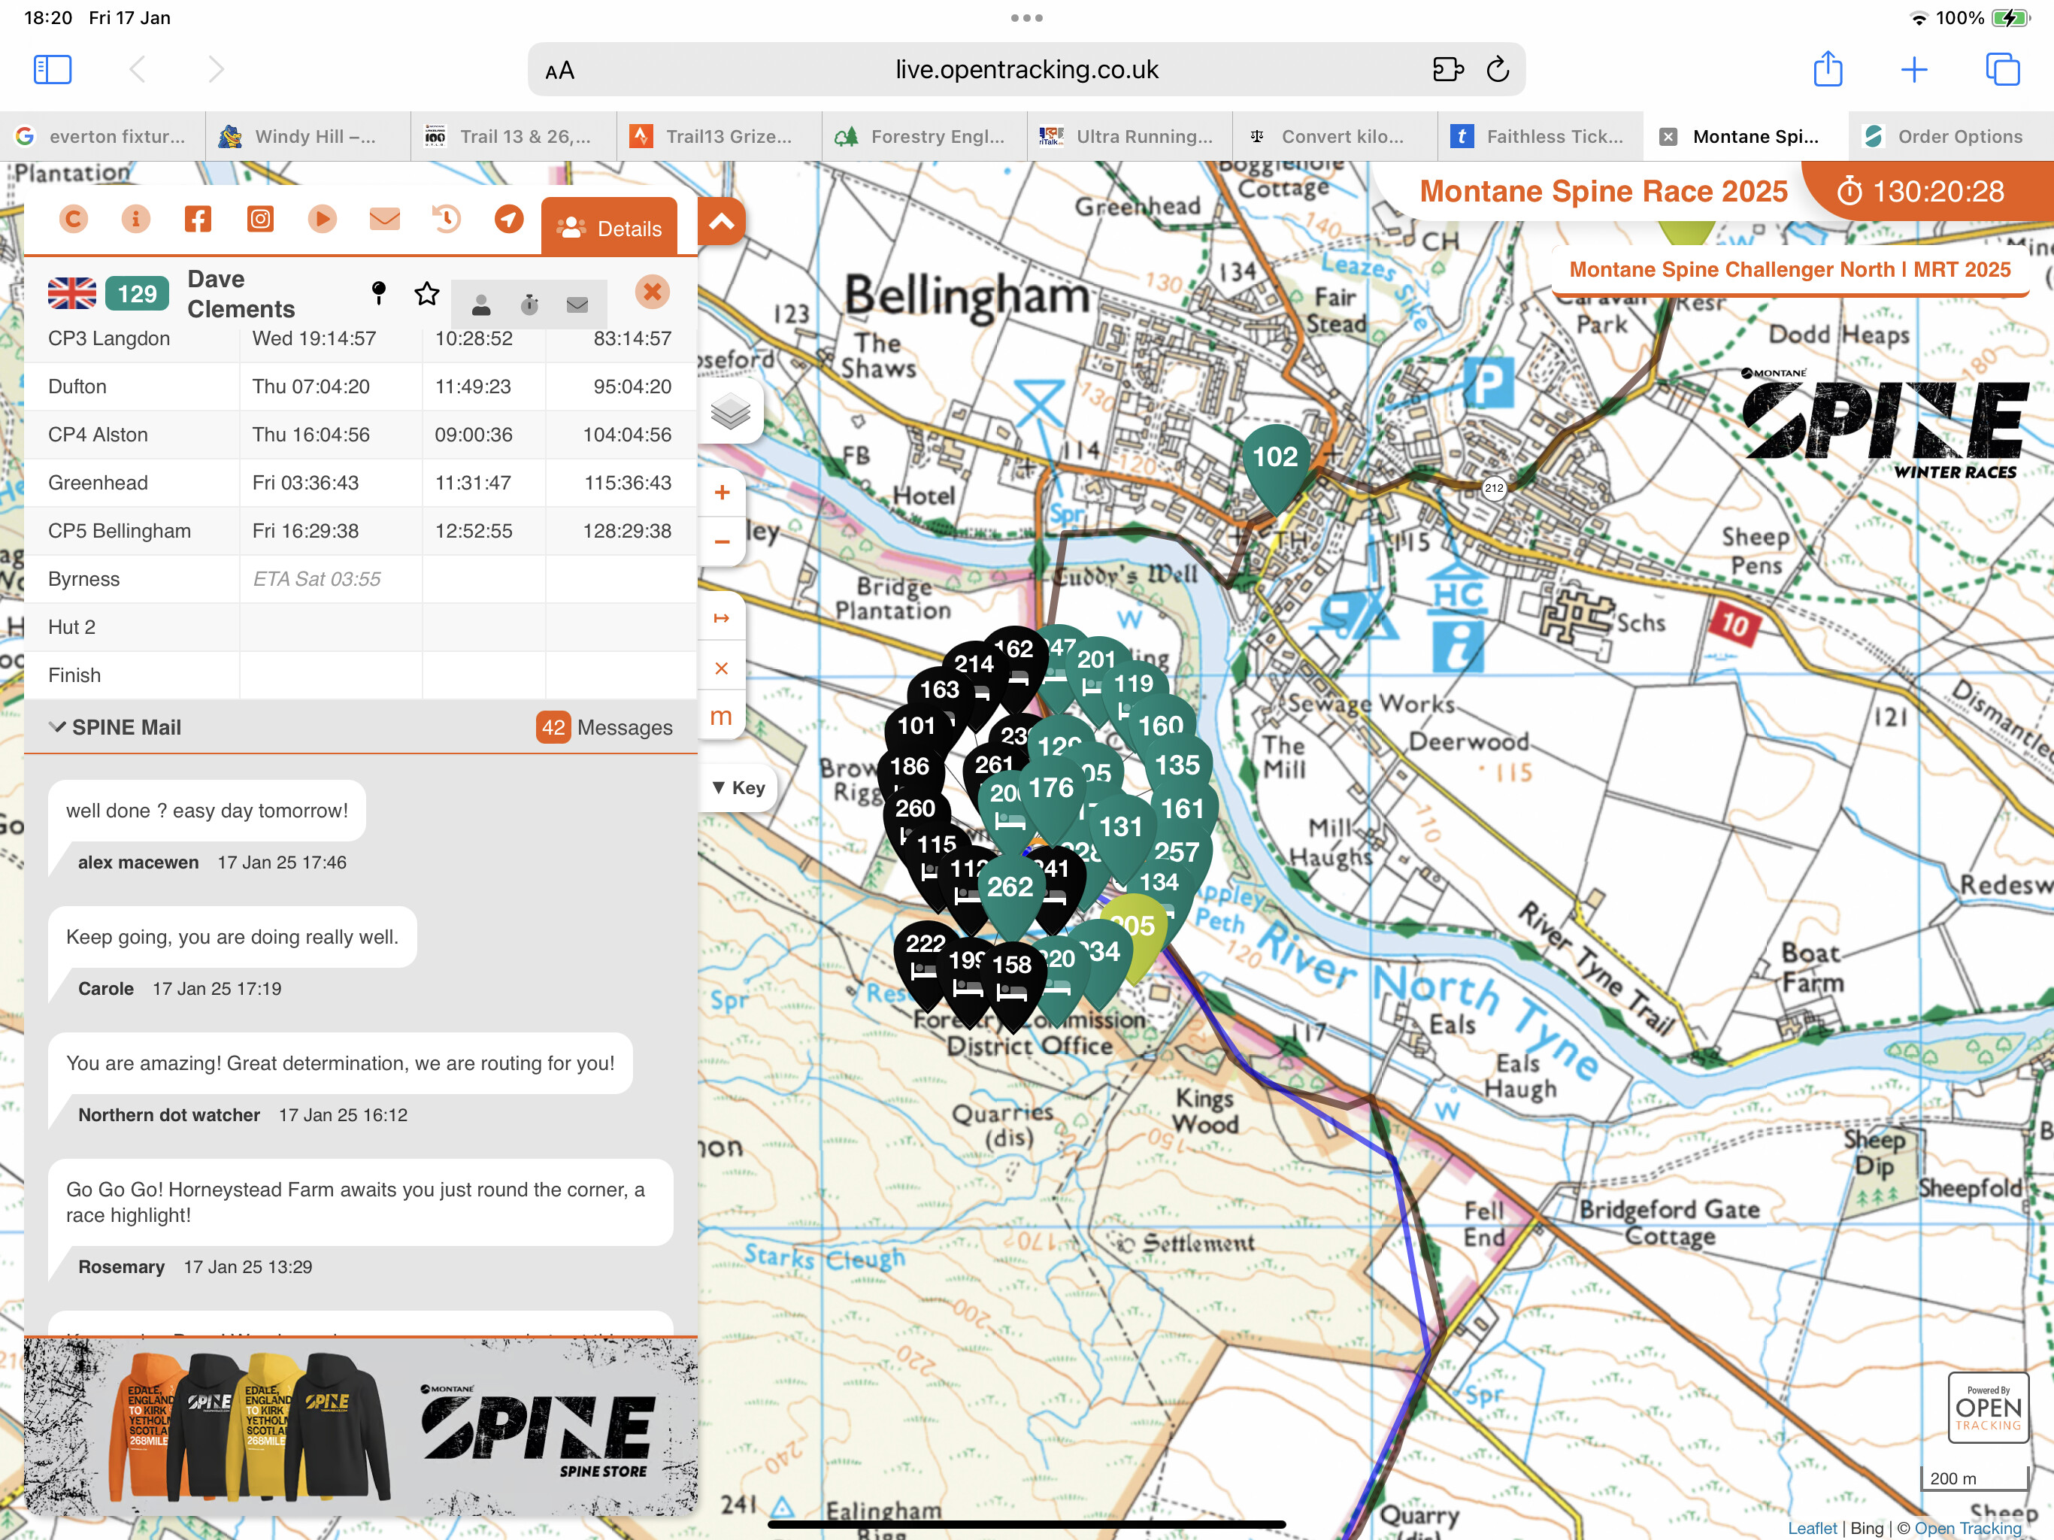Open the AA reader options menu
This screenshot has width=2054, height=1540.
tap(560, 71)
